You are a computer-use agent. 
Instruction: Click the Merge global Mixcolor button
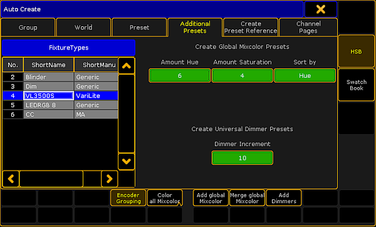(248, 198)
